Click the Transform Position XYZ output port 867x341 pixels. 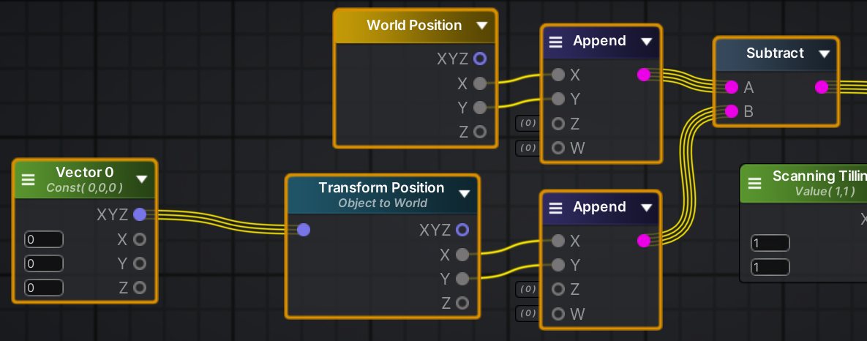(x=462, y=231)
